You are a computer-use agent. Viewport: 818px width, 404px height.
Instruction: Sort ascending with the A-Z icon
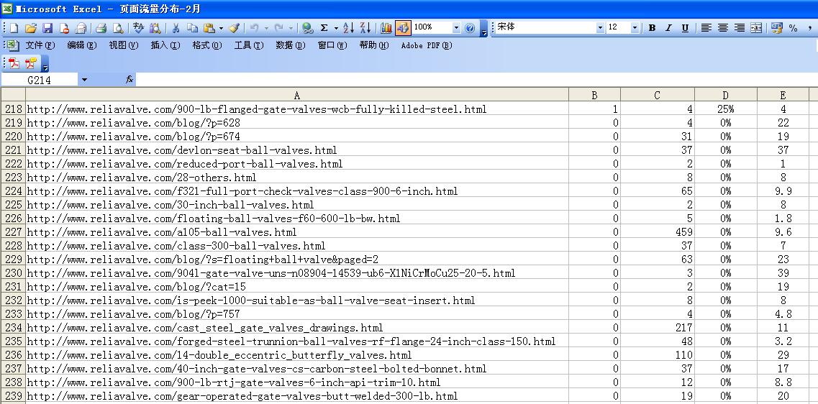tap(348, 28)
